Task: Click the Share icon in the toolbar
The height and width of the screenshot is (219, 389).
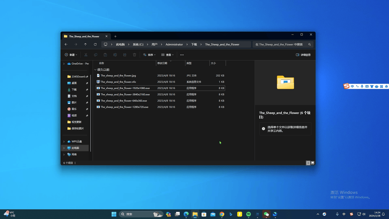Action: pos(125,55)
